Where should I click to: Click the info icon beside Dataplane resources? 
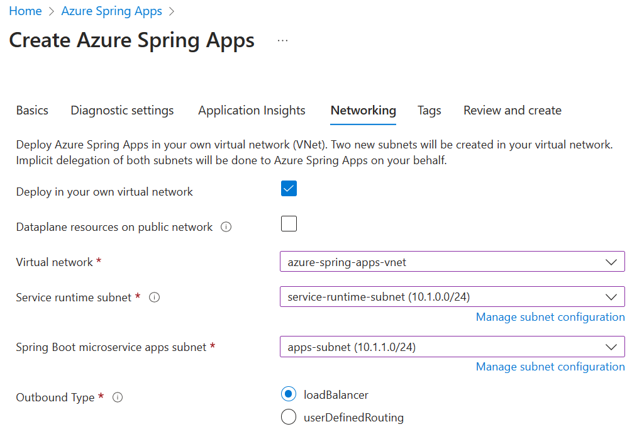pyautogui.click(x=226, y=226)
